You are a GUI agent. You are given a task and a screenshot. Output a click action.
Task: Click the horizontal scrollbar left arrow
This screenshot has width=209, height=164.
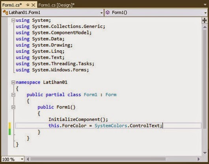28,159
